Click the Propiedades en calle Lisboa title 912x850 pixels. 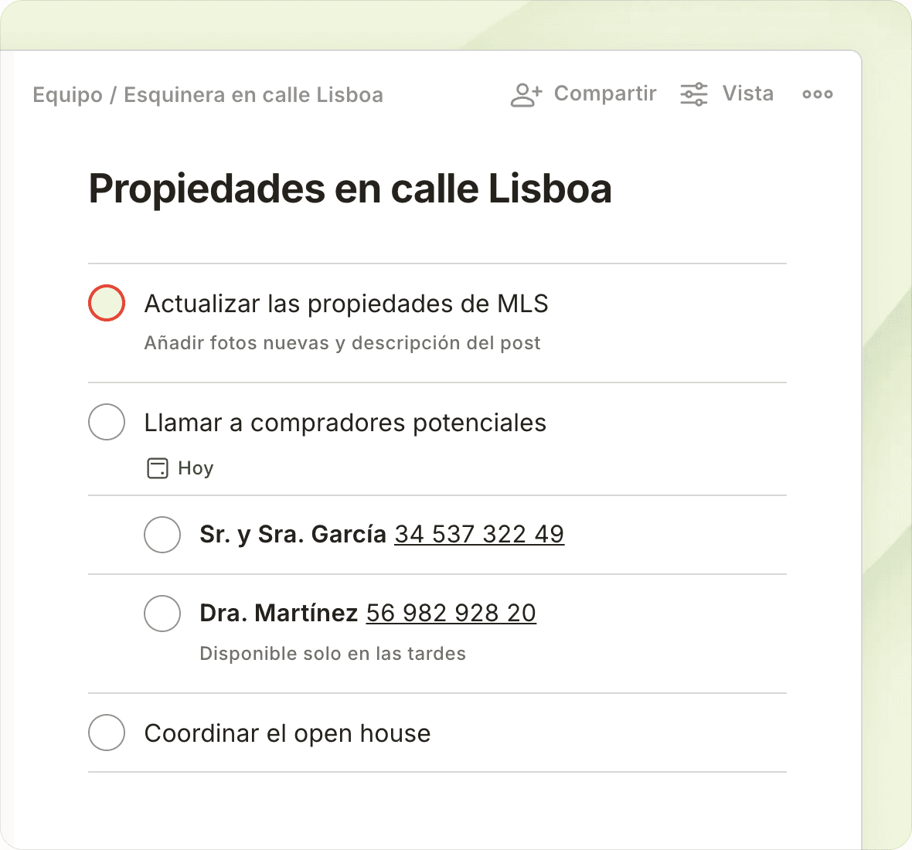pos(350,189)
